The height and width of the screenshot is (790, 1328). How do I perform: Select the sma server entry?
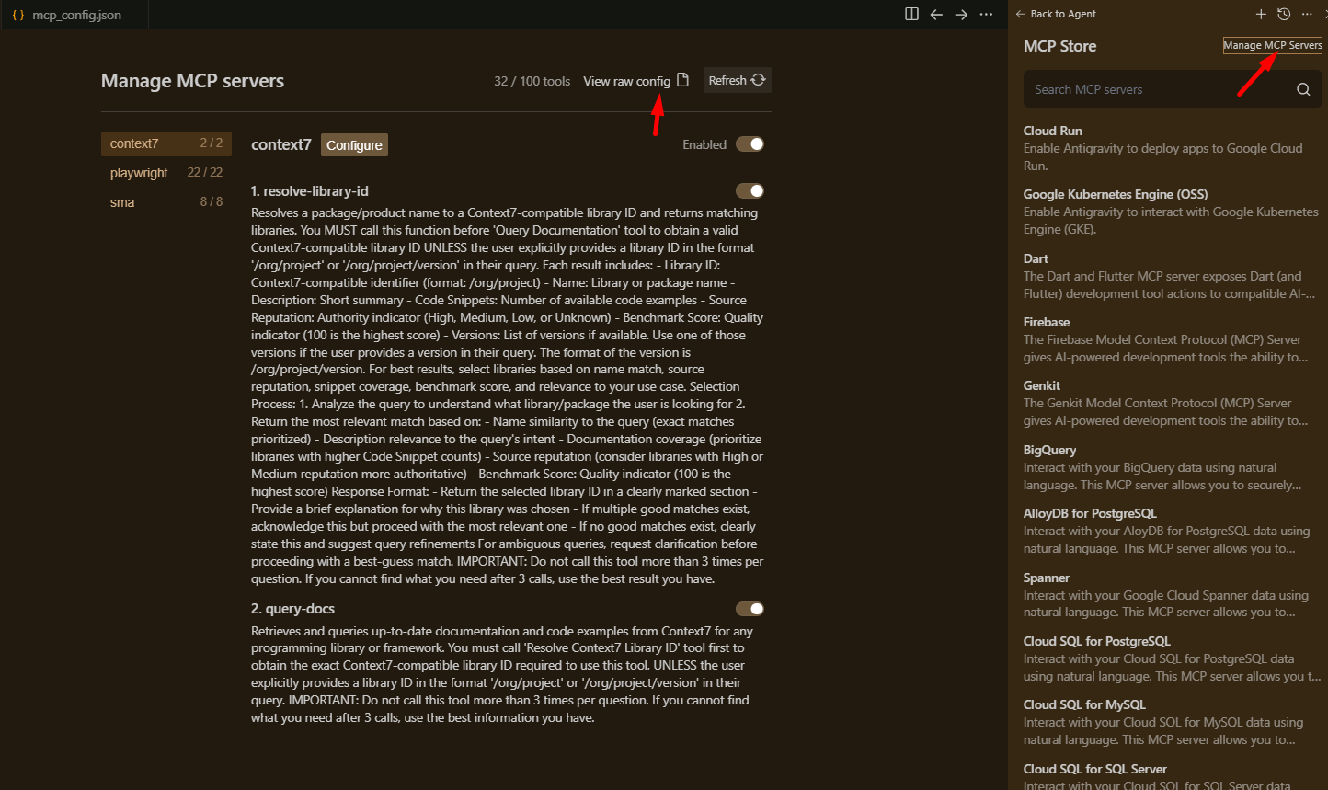tap(122, 202)
